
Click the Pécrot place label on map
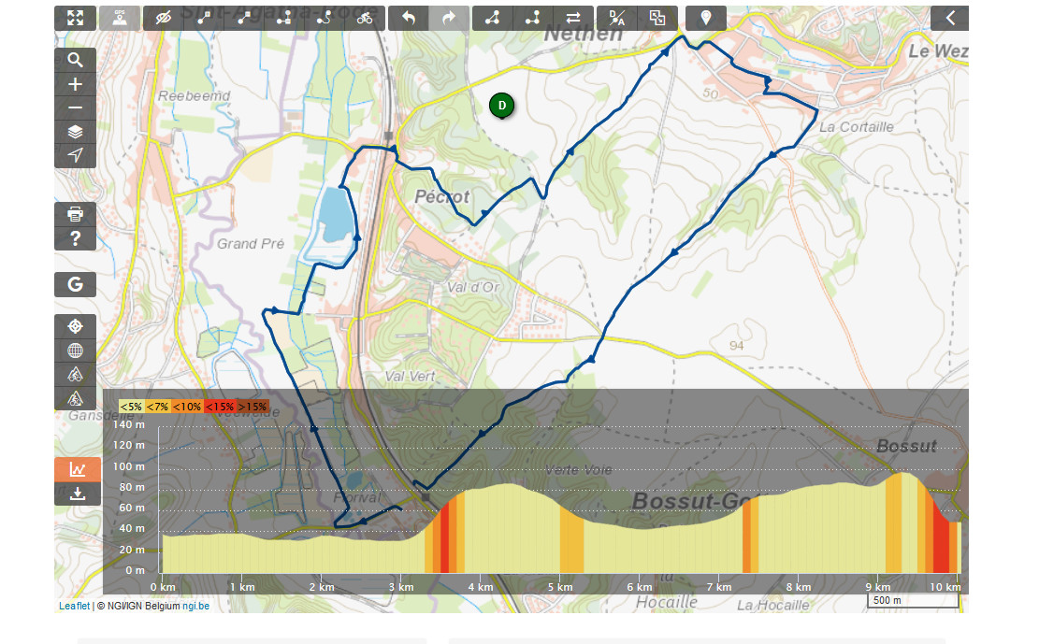pos(442,197)
